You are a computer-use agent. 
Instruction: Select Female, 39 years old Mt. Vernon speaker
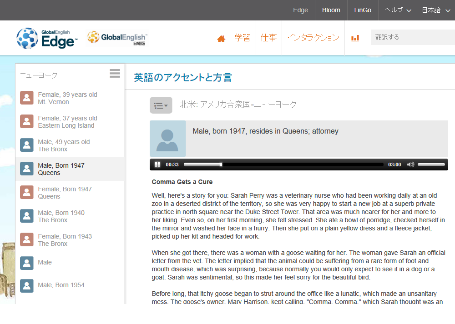[70, 98]
